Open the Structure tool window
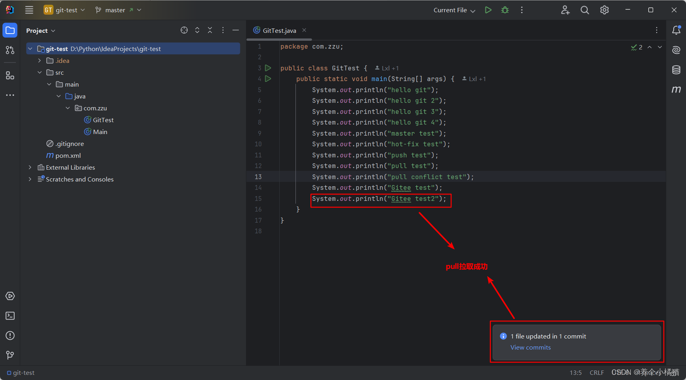The image size is (686, 380). pos(10,76)
